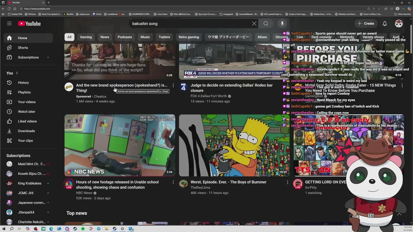The image size is (413, 232).
Task: Open JCMC JHI subscription
Action: [28, 193]
